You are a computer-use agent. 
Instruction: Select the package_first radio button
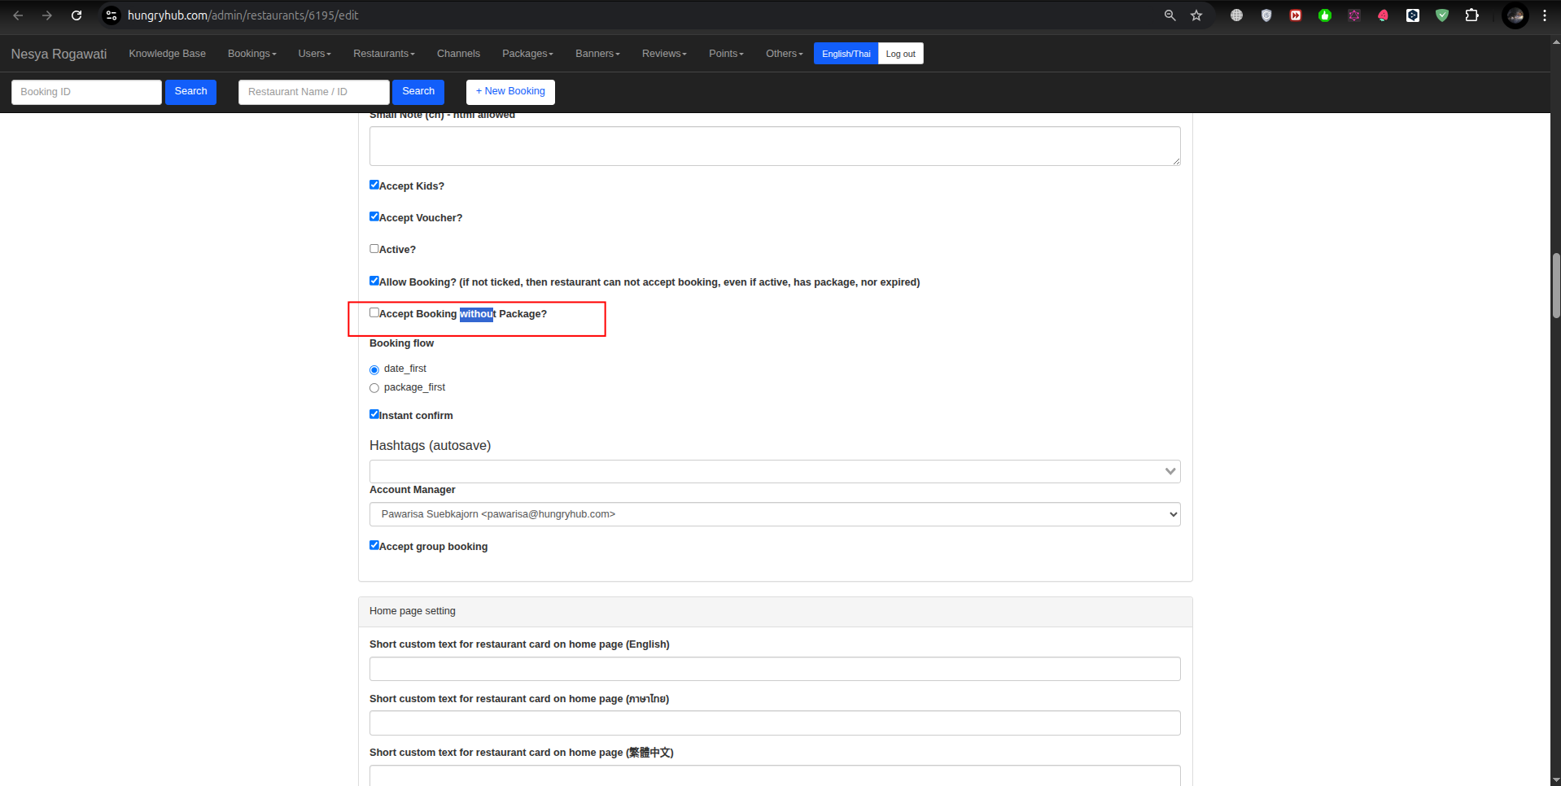coord(374,388)
